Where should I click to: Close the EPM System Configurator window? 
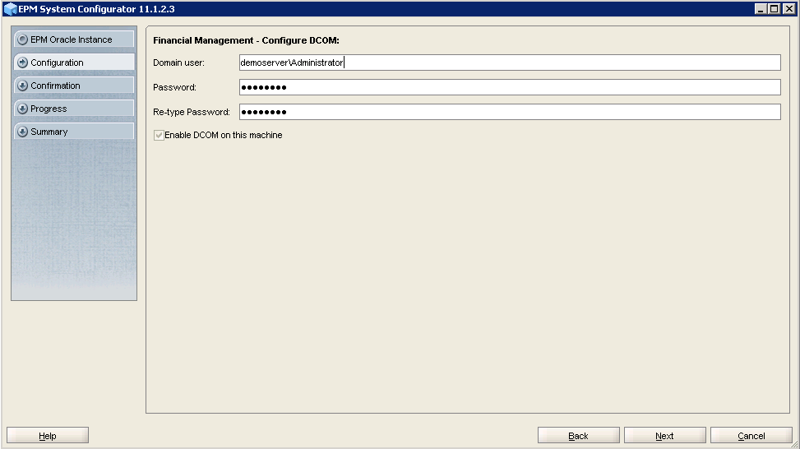[788, 9]
